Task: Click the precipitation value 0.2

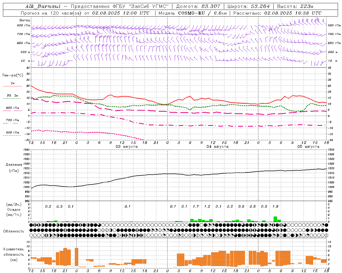Action: tap(48, 206)
